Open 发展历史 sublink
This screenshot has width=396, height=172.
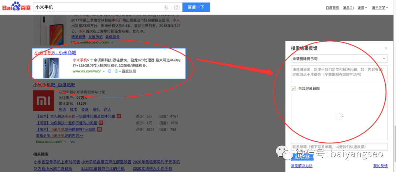pyautogui.click(x=95, y=37)
